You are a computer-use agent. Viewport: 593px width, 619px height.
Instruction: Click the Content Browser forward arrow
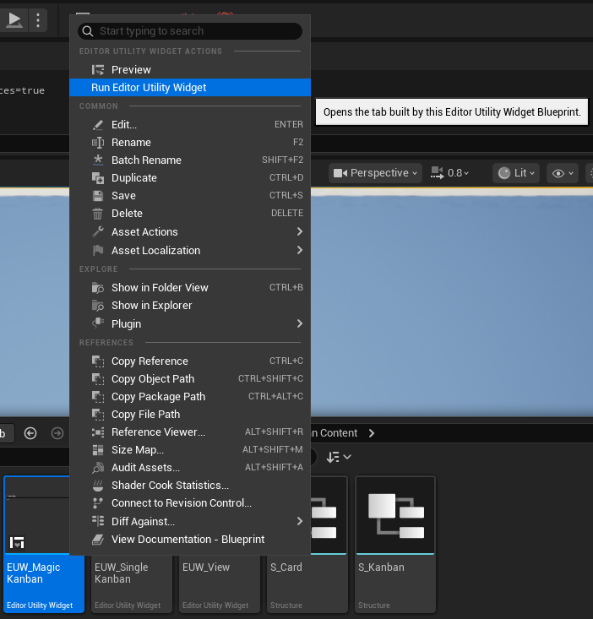[57, 433]
